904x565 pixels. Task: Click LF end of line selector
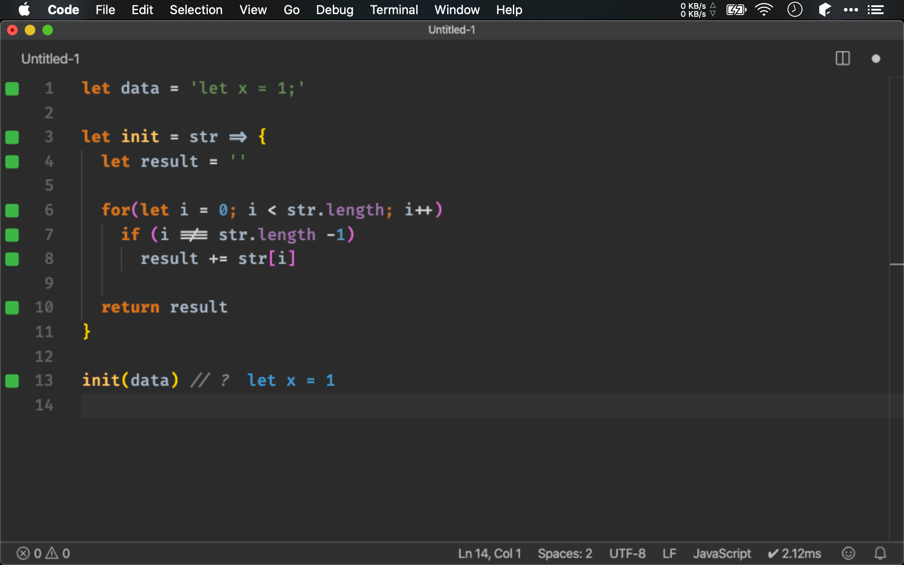tap(669, 553)
